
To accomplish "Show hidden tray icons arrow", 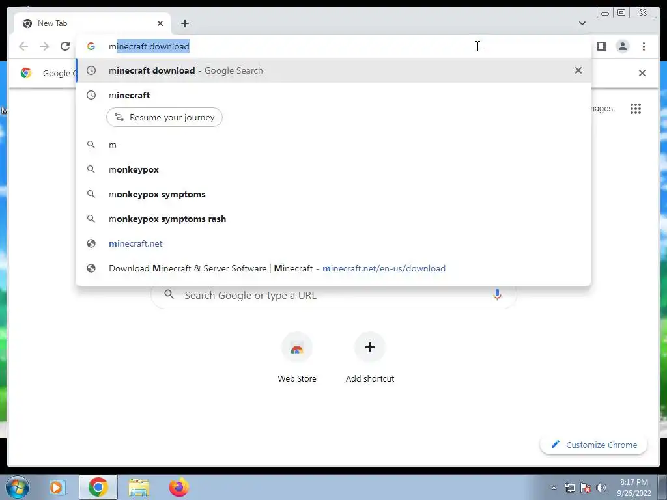I will (x=554, y=488).
